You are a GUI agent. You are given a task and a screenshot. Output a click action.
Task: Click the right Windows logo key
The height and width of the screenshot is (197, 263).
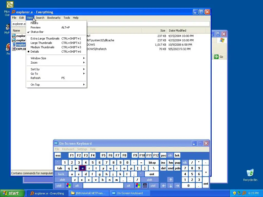(x=138, y=186)
